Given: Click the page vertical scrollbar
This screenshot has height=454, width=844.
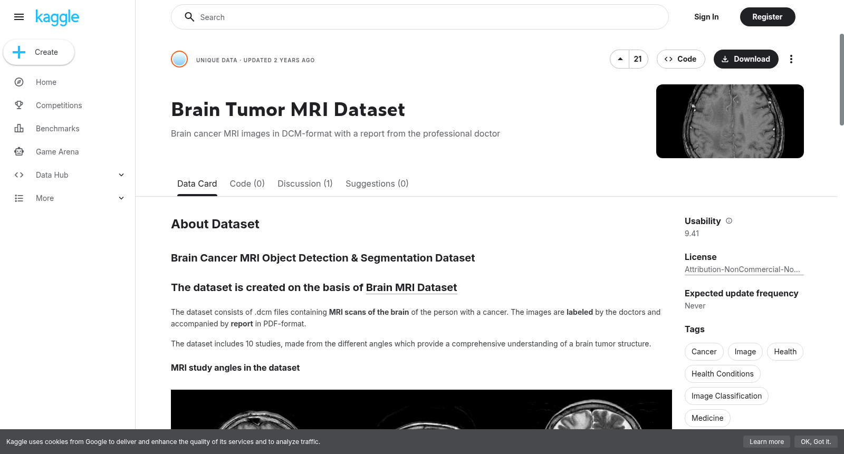Looking at the screenshot, I should click(x=841, y=79).
